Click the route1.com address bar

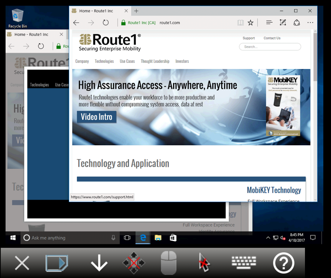(169, 23)
